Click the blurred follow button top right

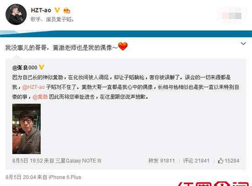tap(232, 16)
